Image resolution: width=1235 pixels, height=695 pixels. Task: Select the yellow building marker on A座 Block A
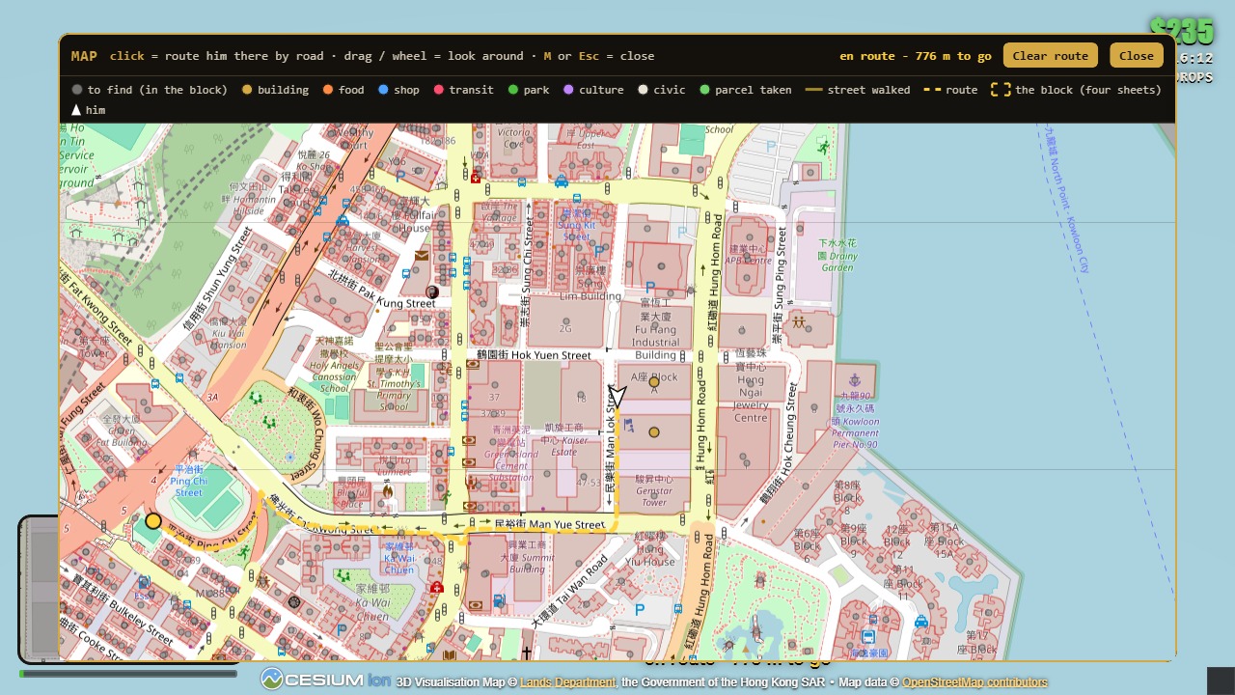(x=654, y=382)
